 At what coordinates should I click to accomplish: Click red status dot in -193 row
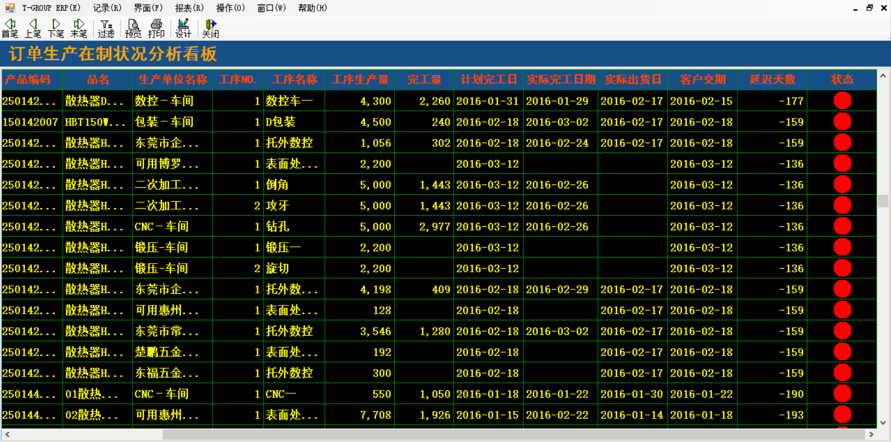point(842,414)
